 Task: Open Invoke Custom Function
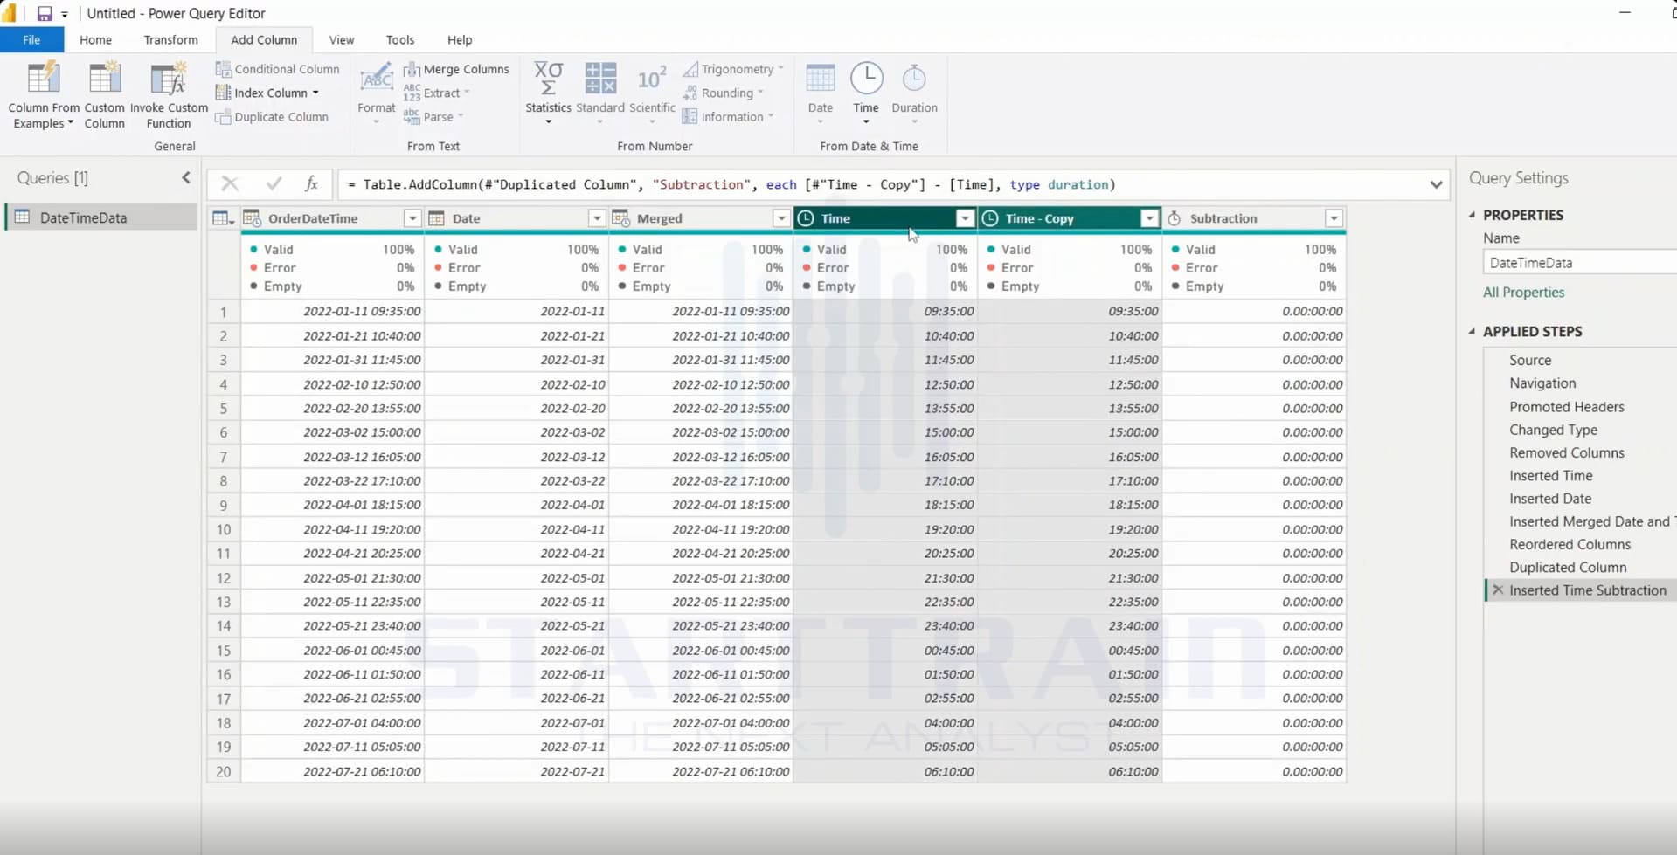[x=169, y=95]
